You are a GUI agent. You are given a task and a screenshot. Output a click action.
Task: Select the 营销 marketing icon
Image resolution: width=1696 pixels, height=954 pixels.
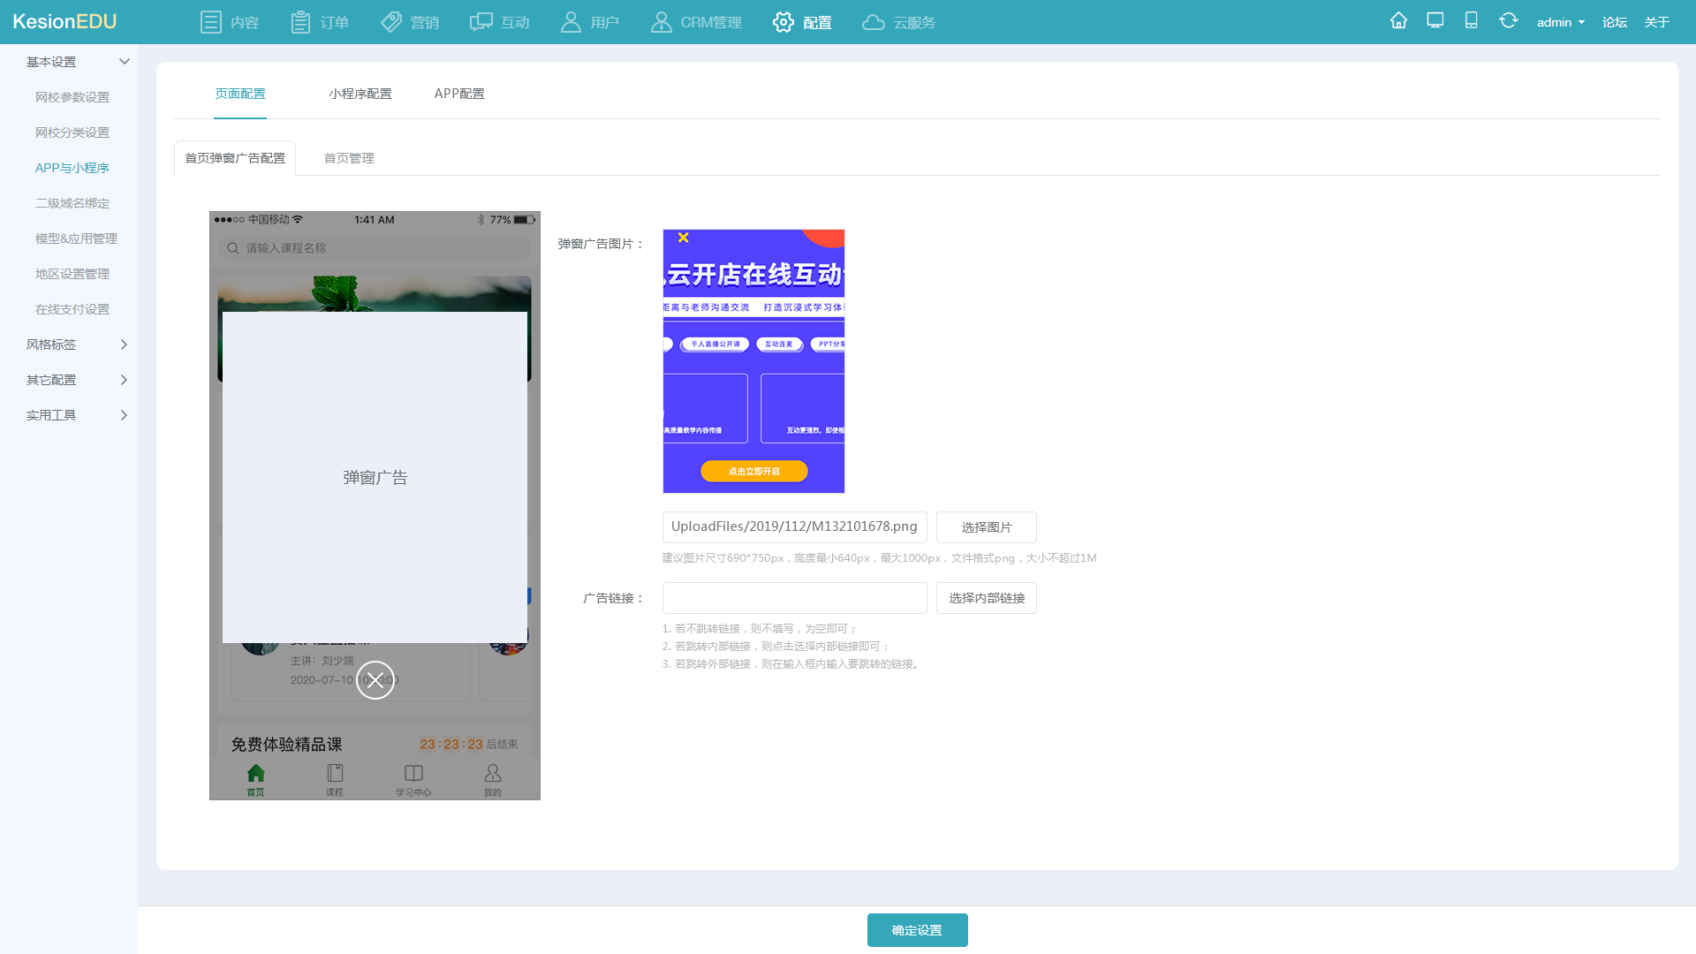click(390, 21)
